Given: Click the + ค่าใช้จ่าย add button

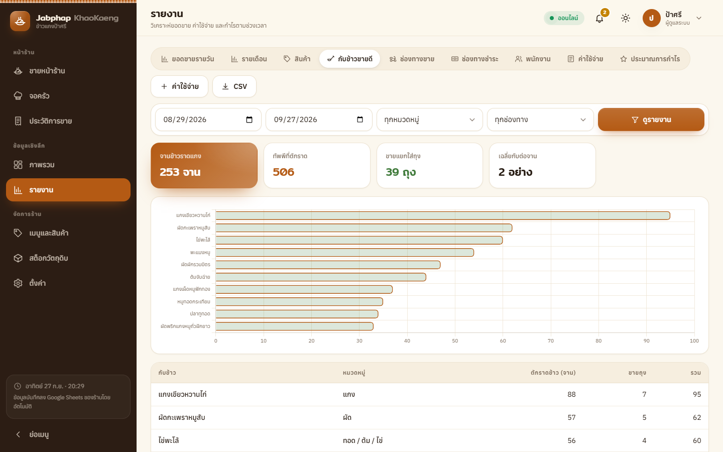Looking at the screenshot, I should pos(179,86).
